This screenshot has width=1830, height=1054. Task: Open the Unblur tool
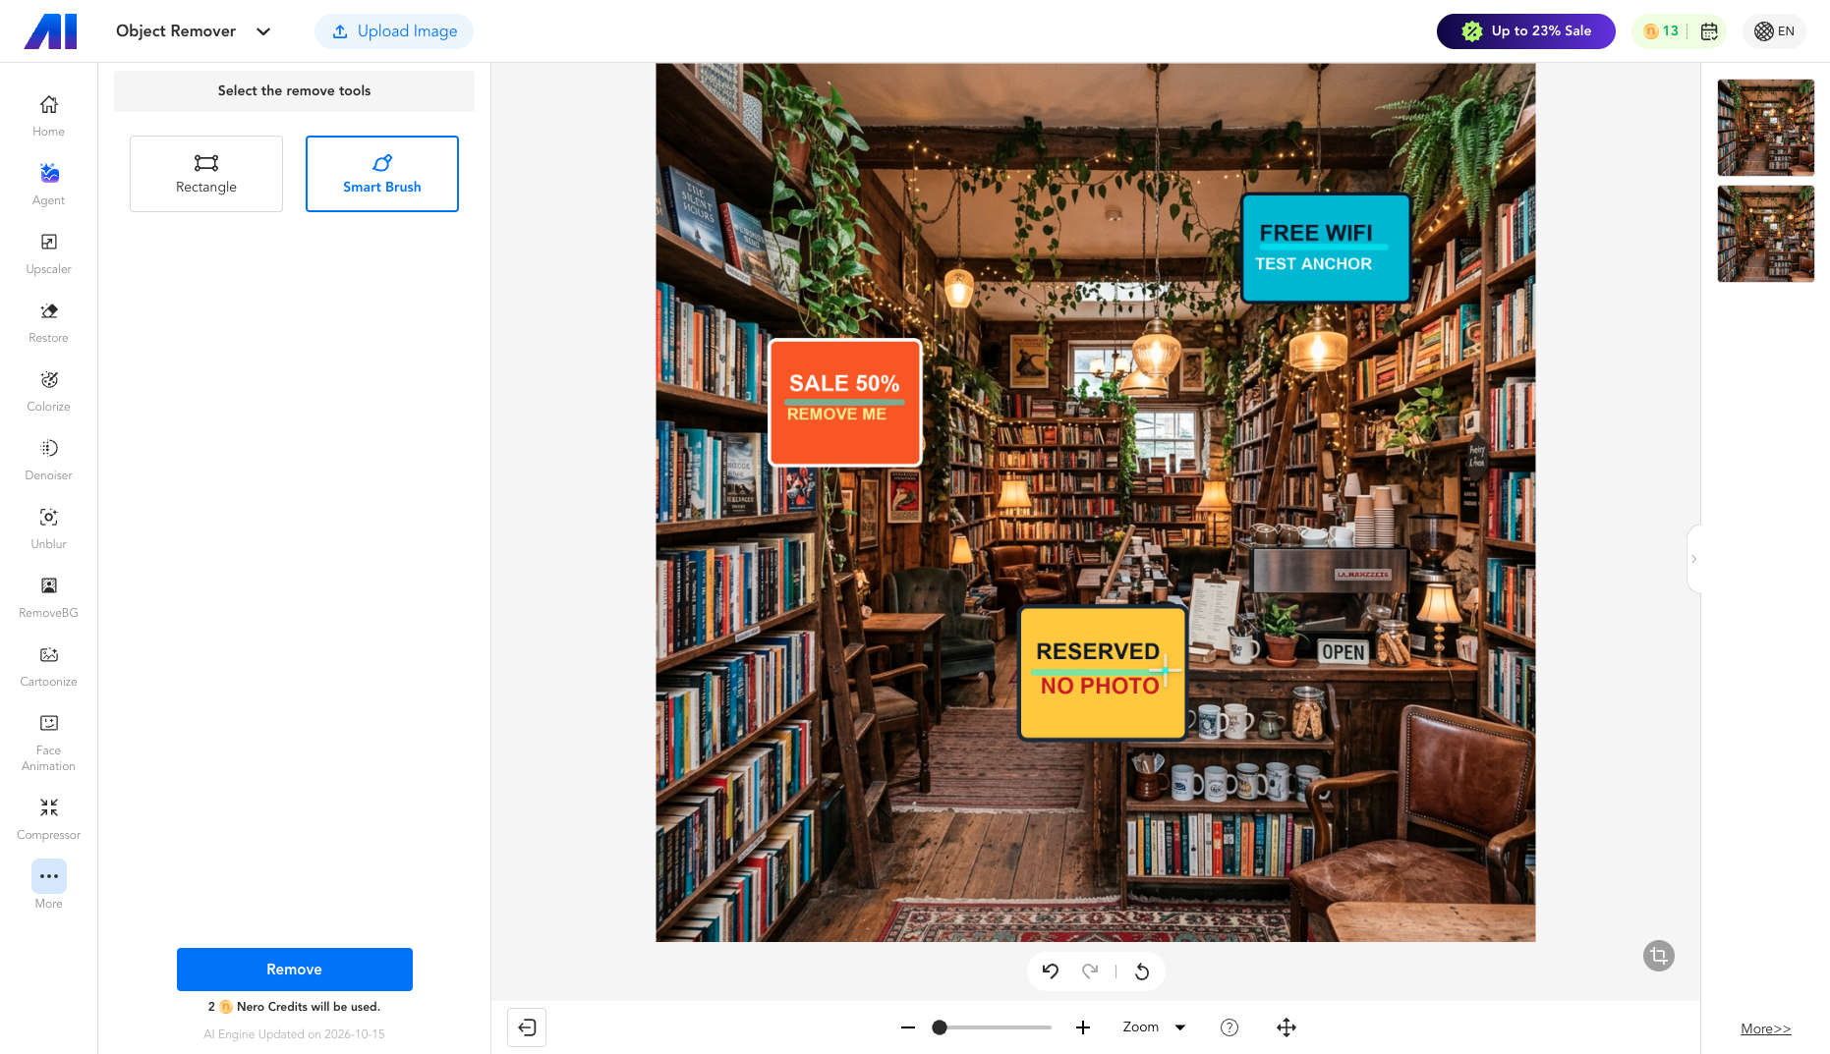pyautogui.click(x=48, y=528)
